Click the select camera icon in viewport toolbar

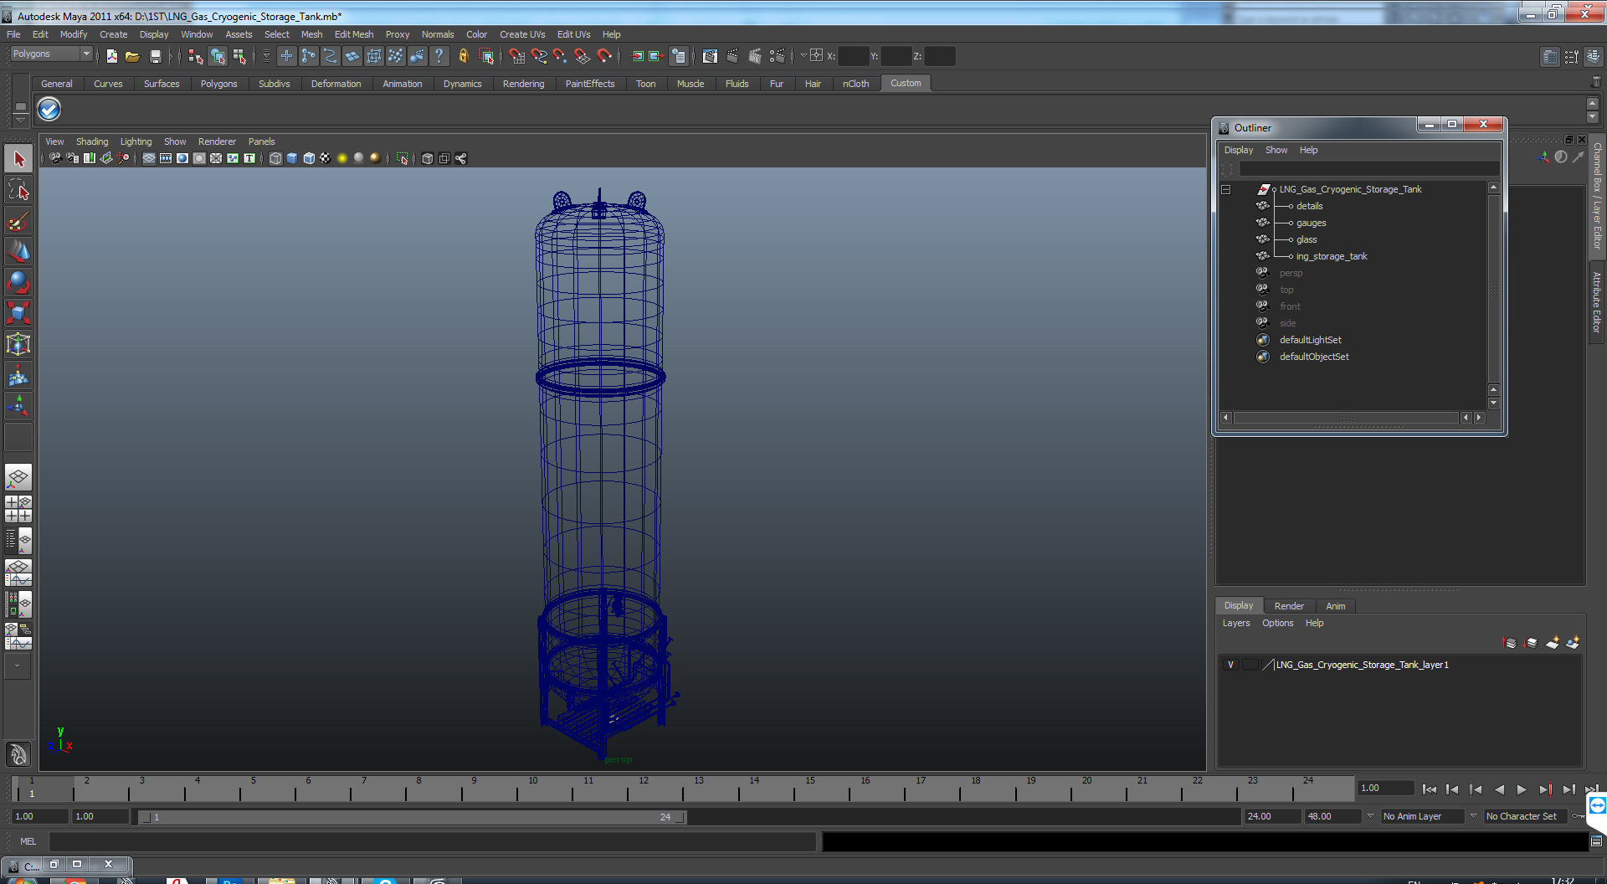click(55, 158)
